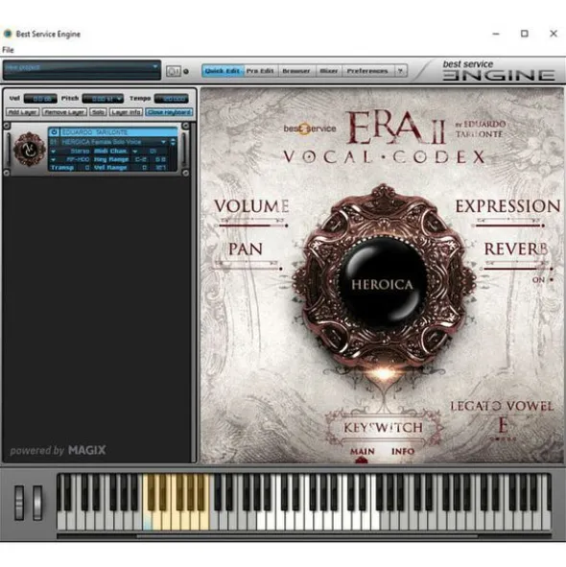Switch to the Pro Edit tab

[260, 71]
